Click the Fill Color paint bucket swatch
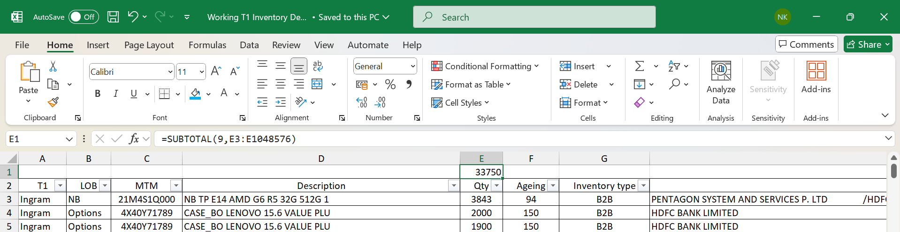This screenshot has width=900, height=232. point(196,94)
